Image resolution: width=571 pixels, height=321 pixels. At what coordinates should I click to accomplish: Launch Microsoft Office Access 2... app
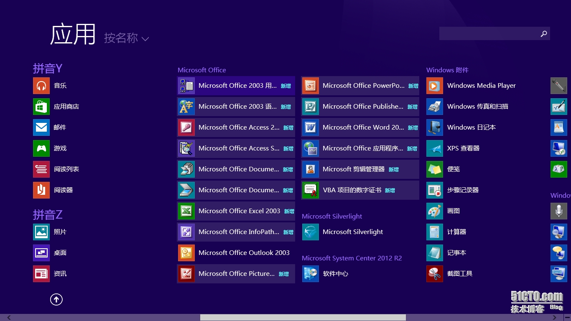click(236, 127)
